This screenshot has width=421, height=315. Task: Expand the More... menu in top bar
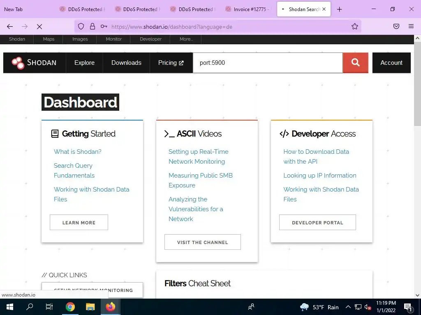[186, 39]
